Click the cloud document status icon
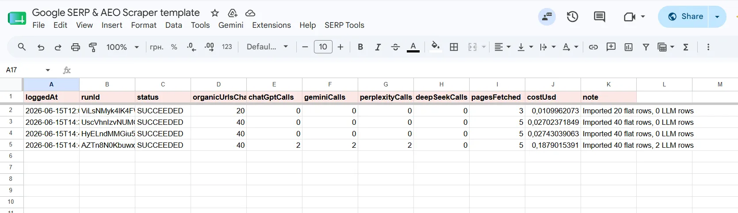This screenshot has width=738, height=213. pos(250,13)
